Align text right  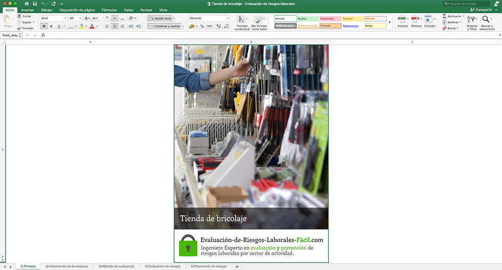(x=122, y=26)
